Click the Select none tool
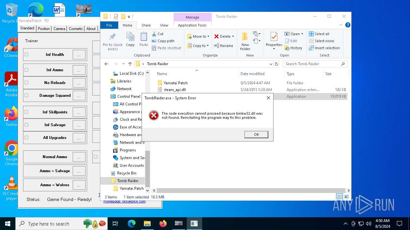 321,41
